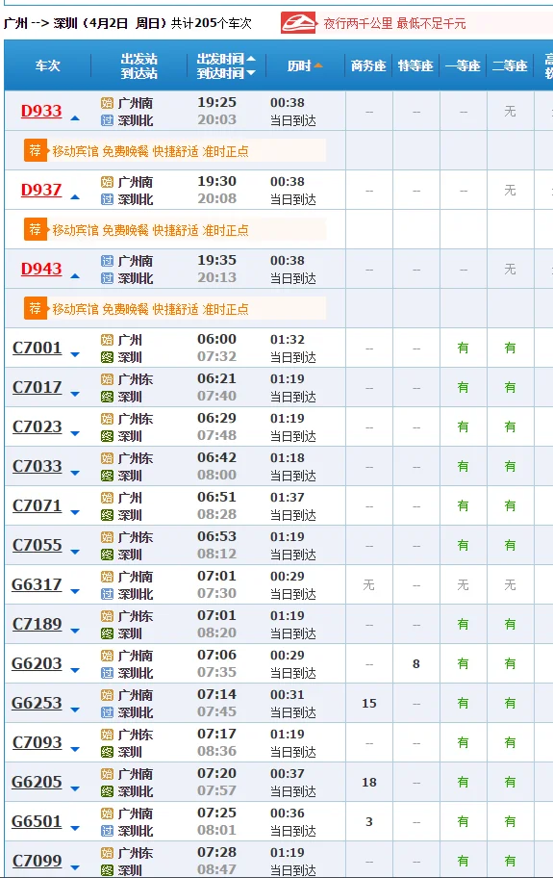Click the 荐 recommendation badge under D933

click(x=36, y=150)
